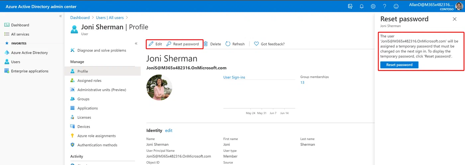Click the Azure Active Directory admin center title
The width and height of the screenshot is (465, 165).
click(x=41, y=6)
